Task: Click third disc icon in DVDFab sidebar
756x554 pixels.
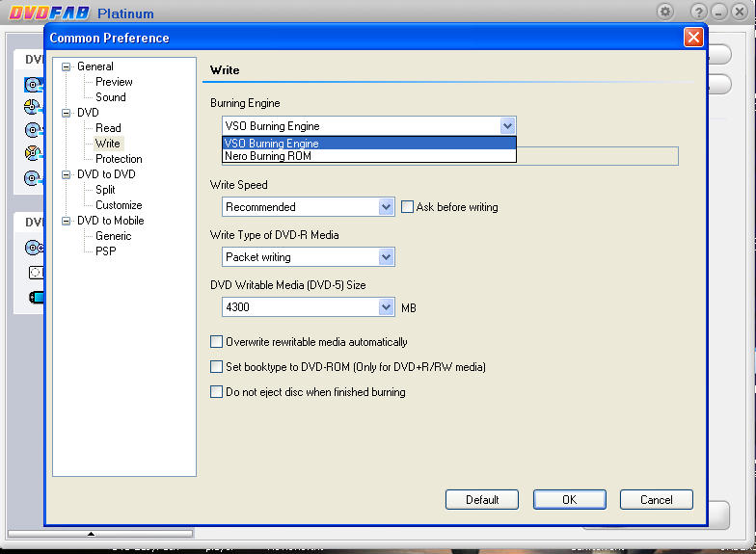Action: click(33, 130)
